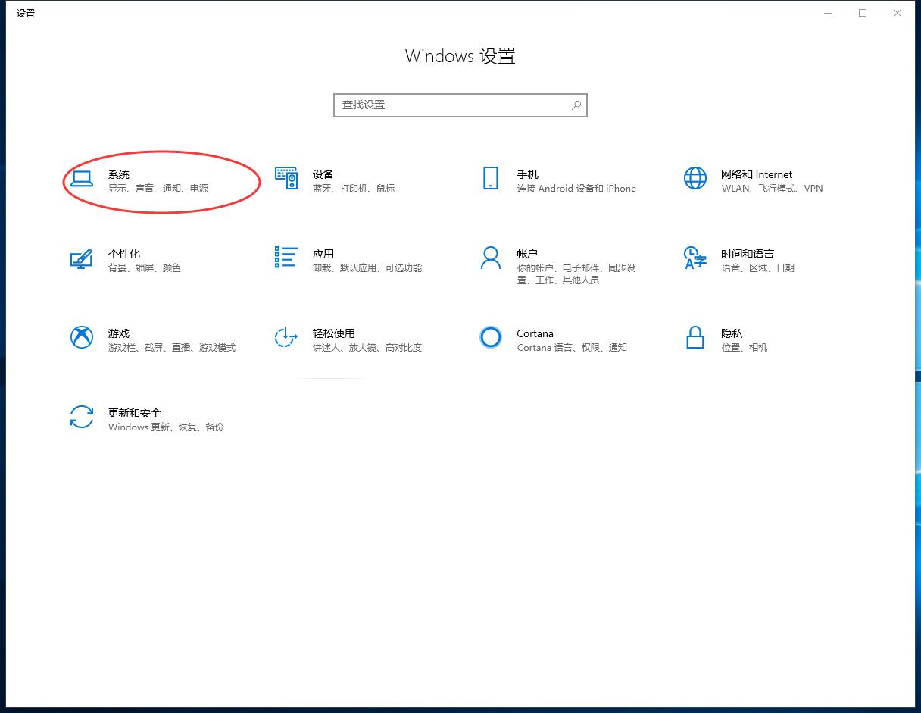Click the Cortana title text

[x=535, y=333]
